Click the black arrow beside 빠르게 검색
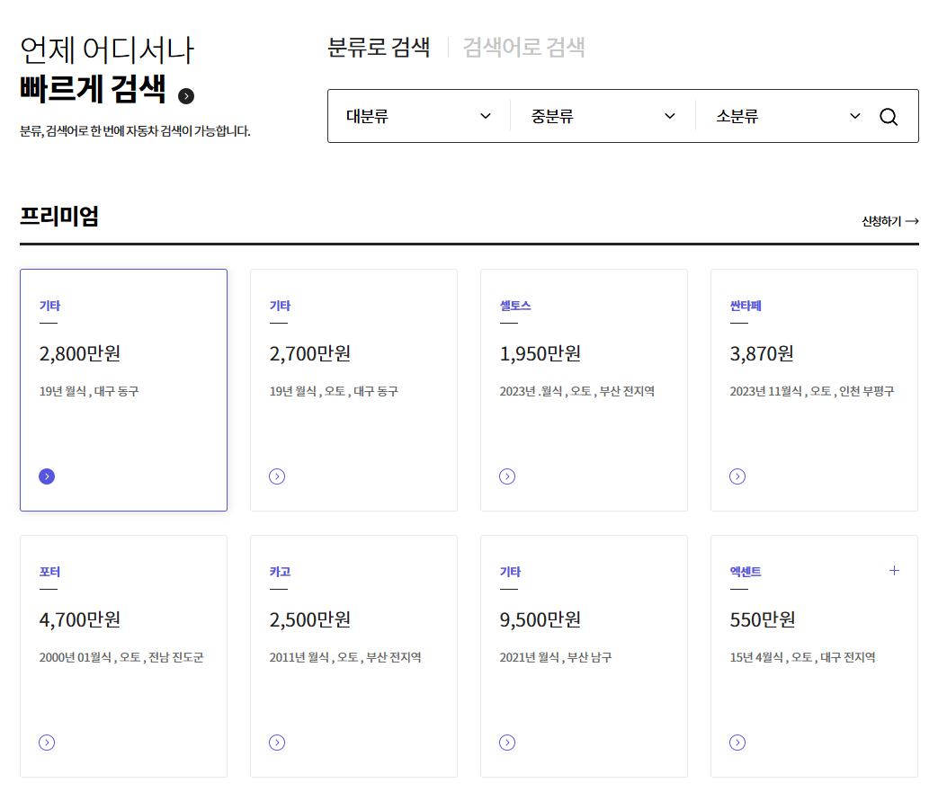 (x=186, y=96)
